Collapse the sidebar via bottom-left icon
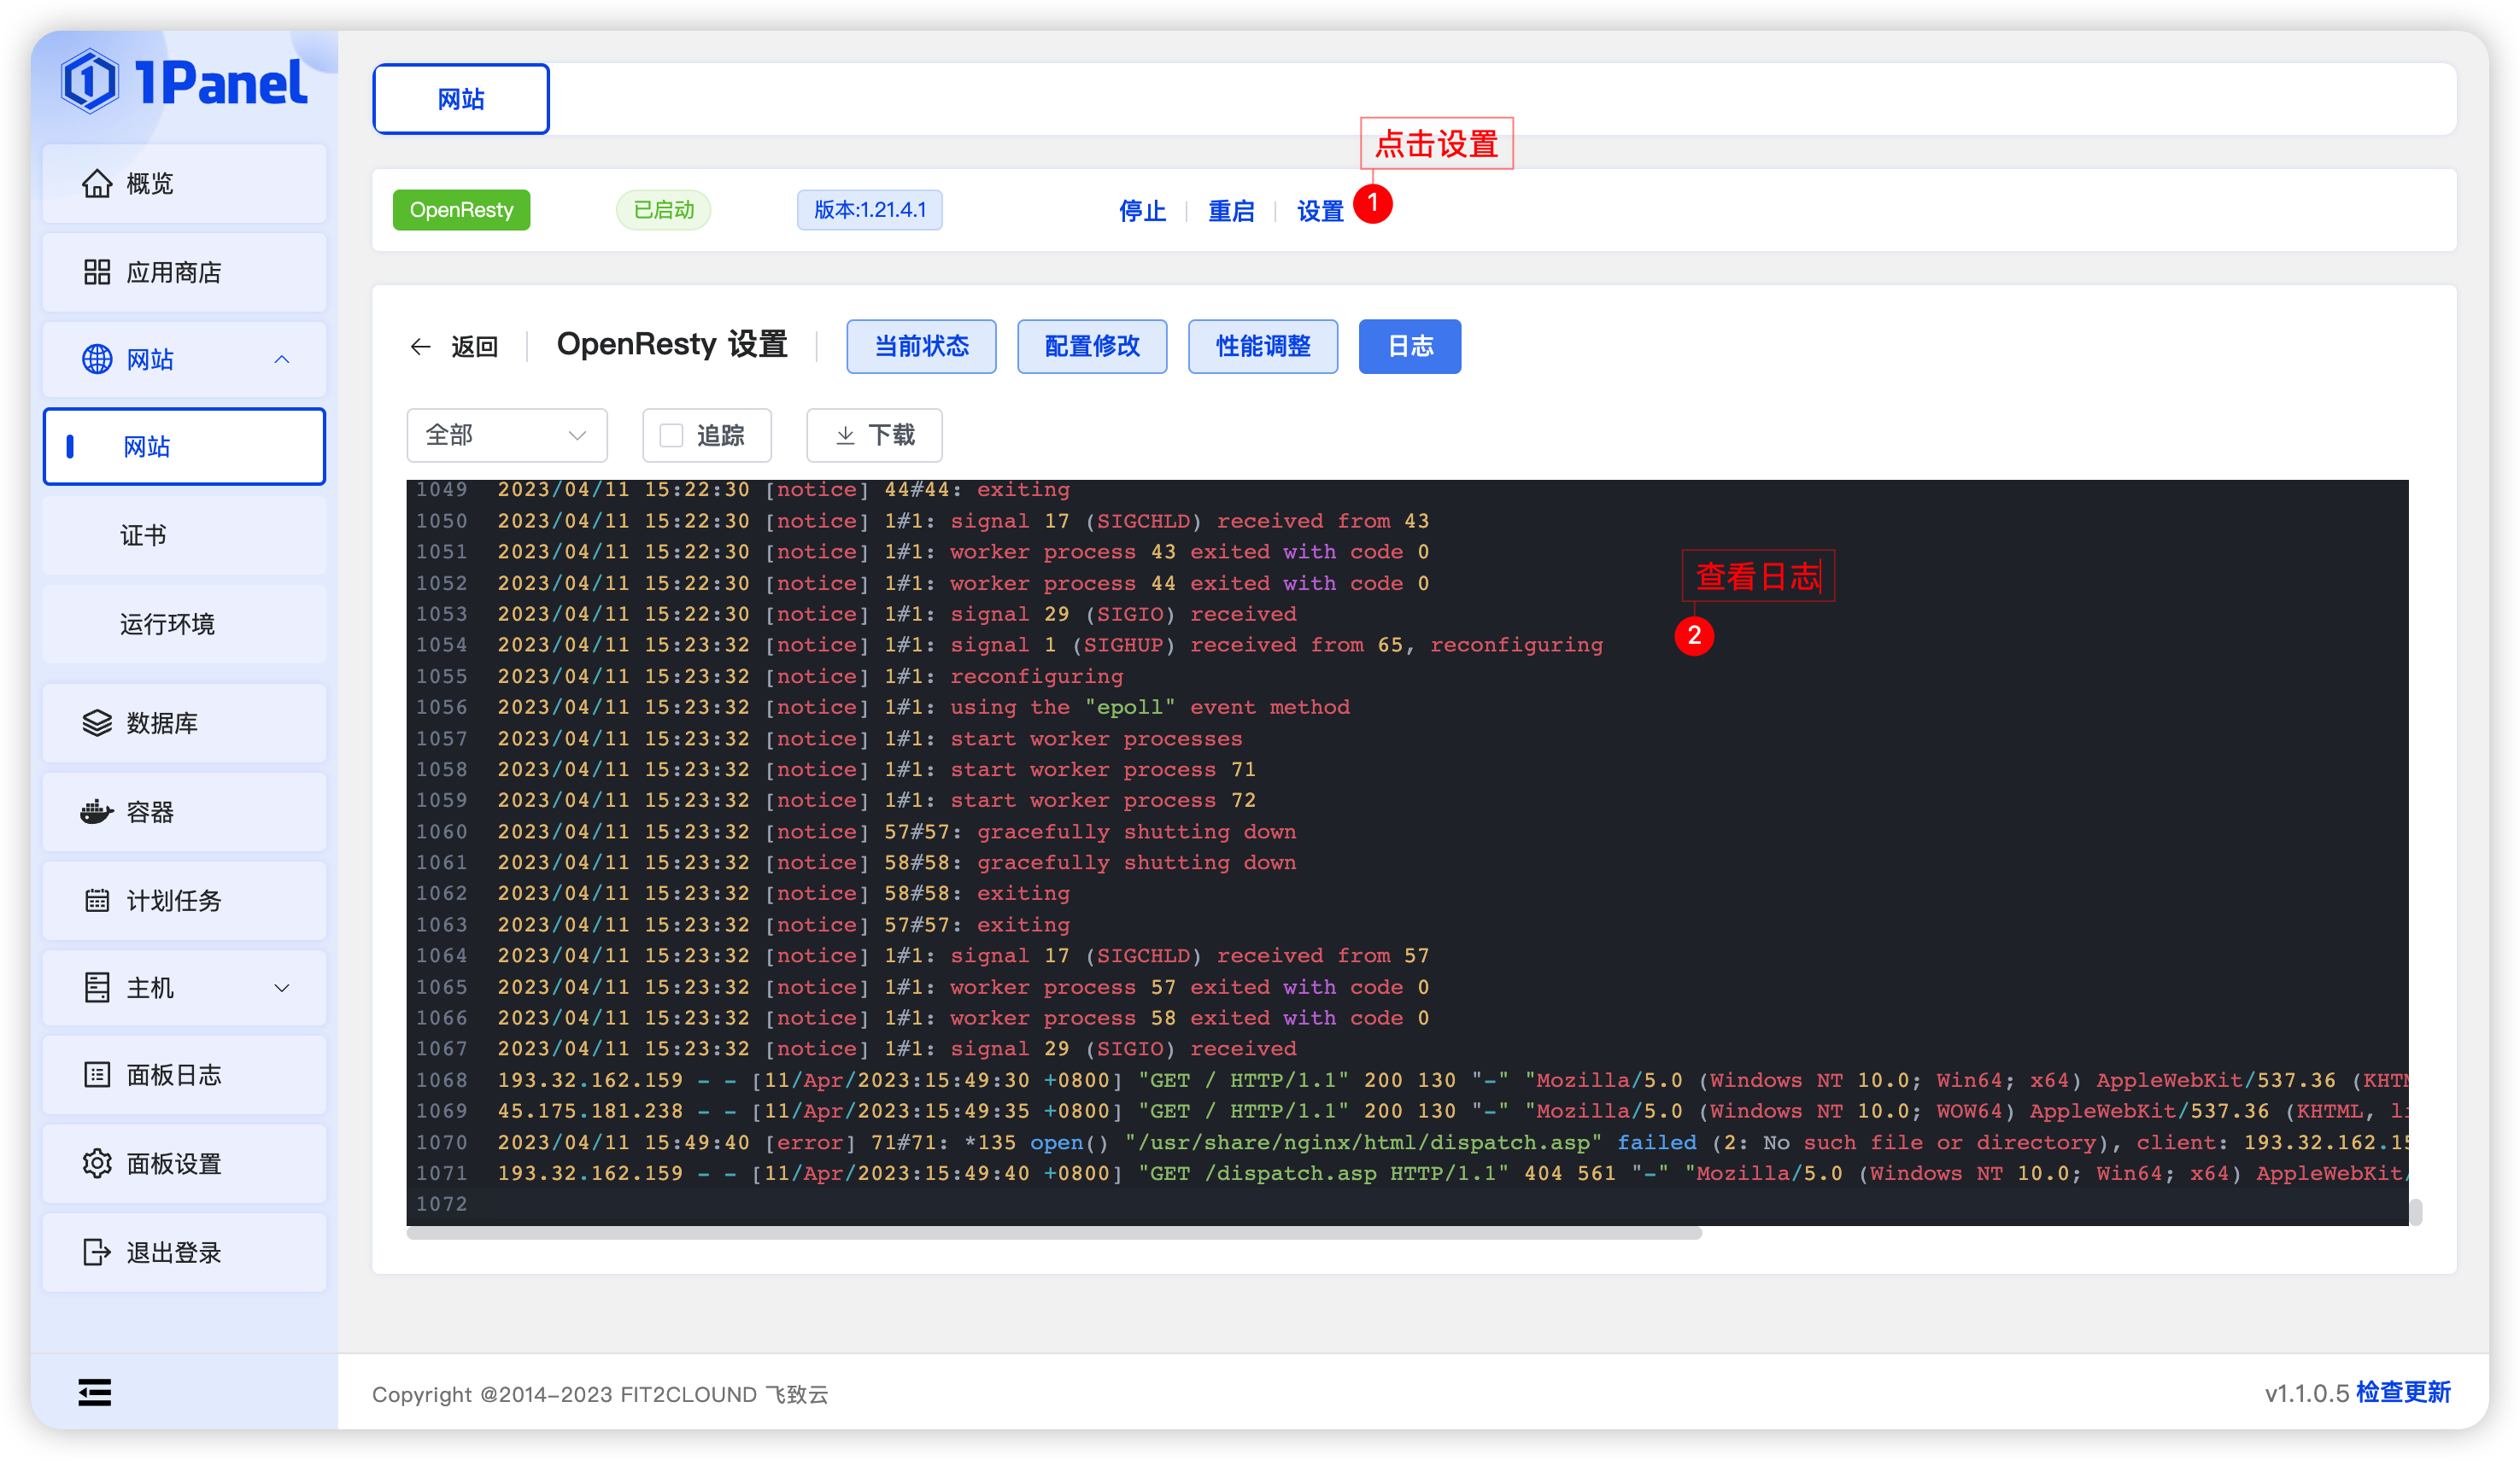The image size is (2520, 1460). click(95, 1392)
